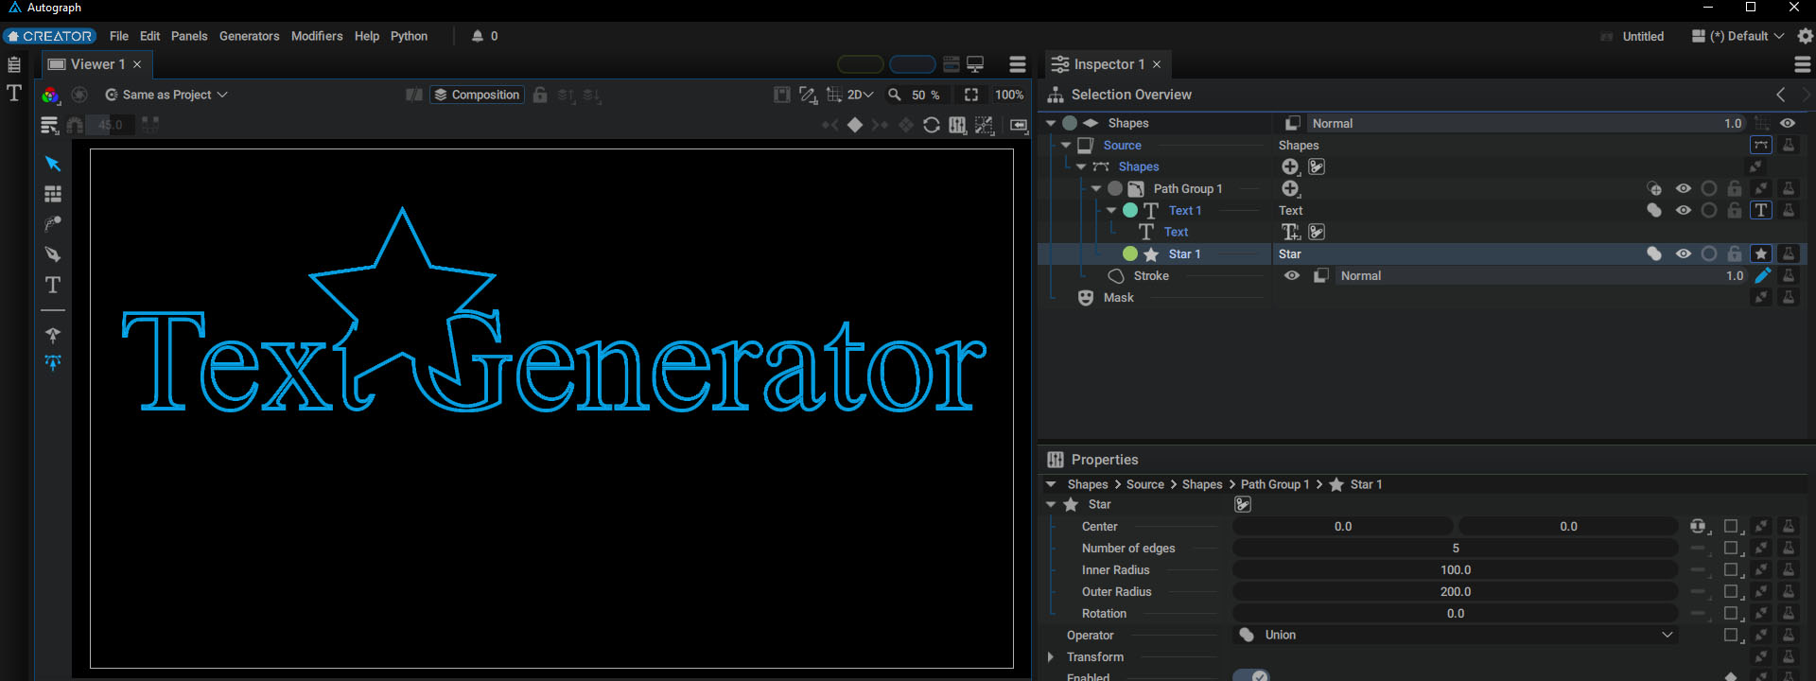
Task: Open the Modifiers menu
Action: pos(317,36)
